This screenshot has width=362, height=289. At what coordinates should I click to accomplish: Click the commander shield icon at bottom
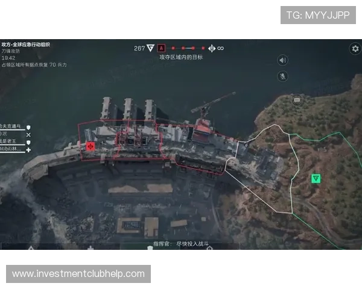pos(150,247)
